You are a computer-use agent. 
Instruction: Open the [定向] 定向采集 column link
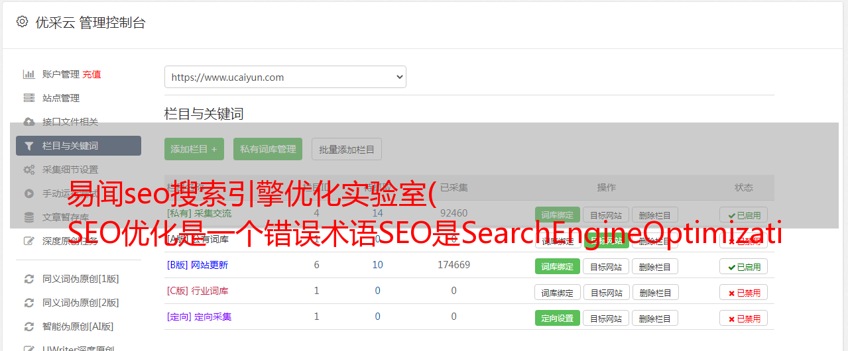pyautogui.click(x=200, y=317)
